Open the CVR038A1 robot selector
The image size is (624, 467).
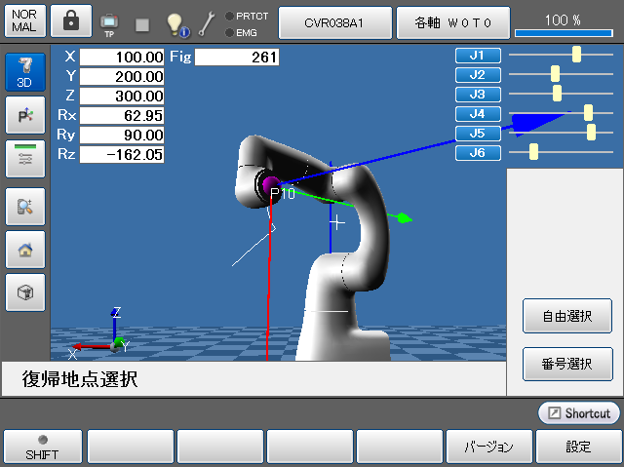point(334,21)
